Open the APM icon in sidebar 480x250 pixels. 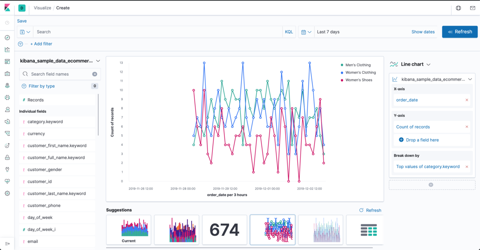(x=7, y=133)
